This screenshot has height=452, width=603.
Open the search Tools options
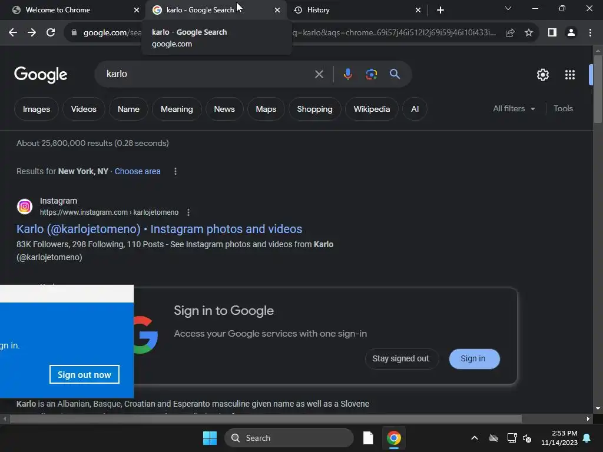[x=563, y=109]
